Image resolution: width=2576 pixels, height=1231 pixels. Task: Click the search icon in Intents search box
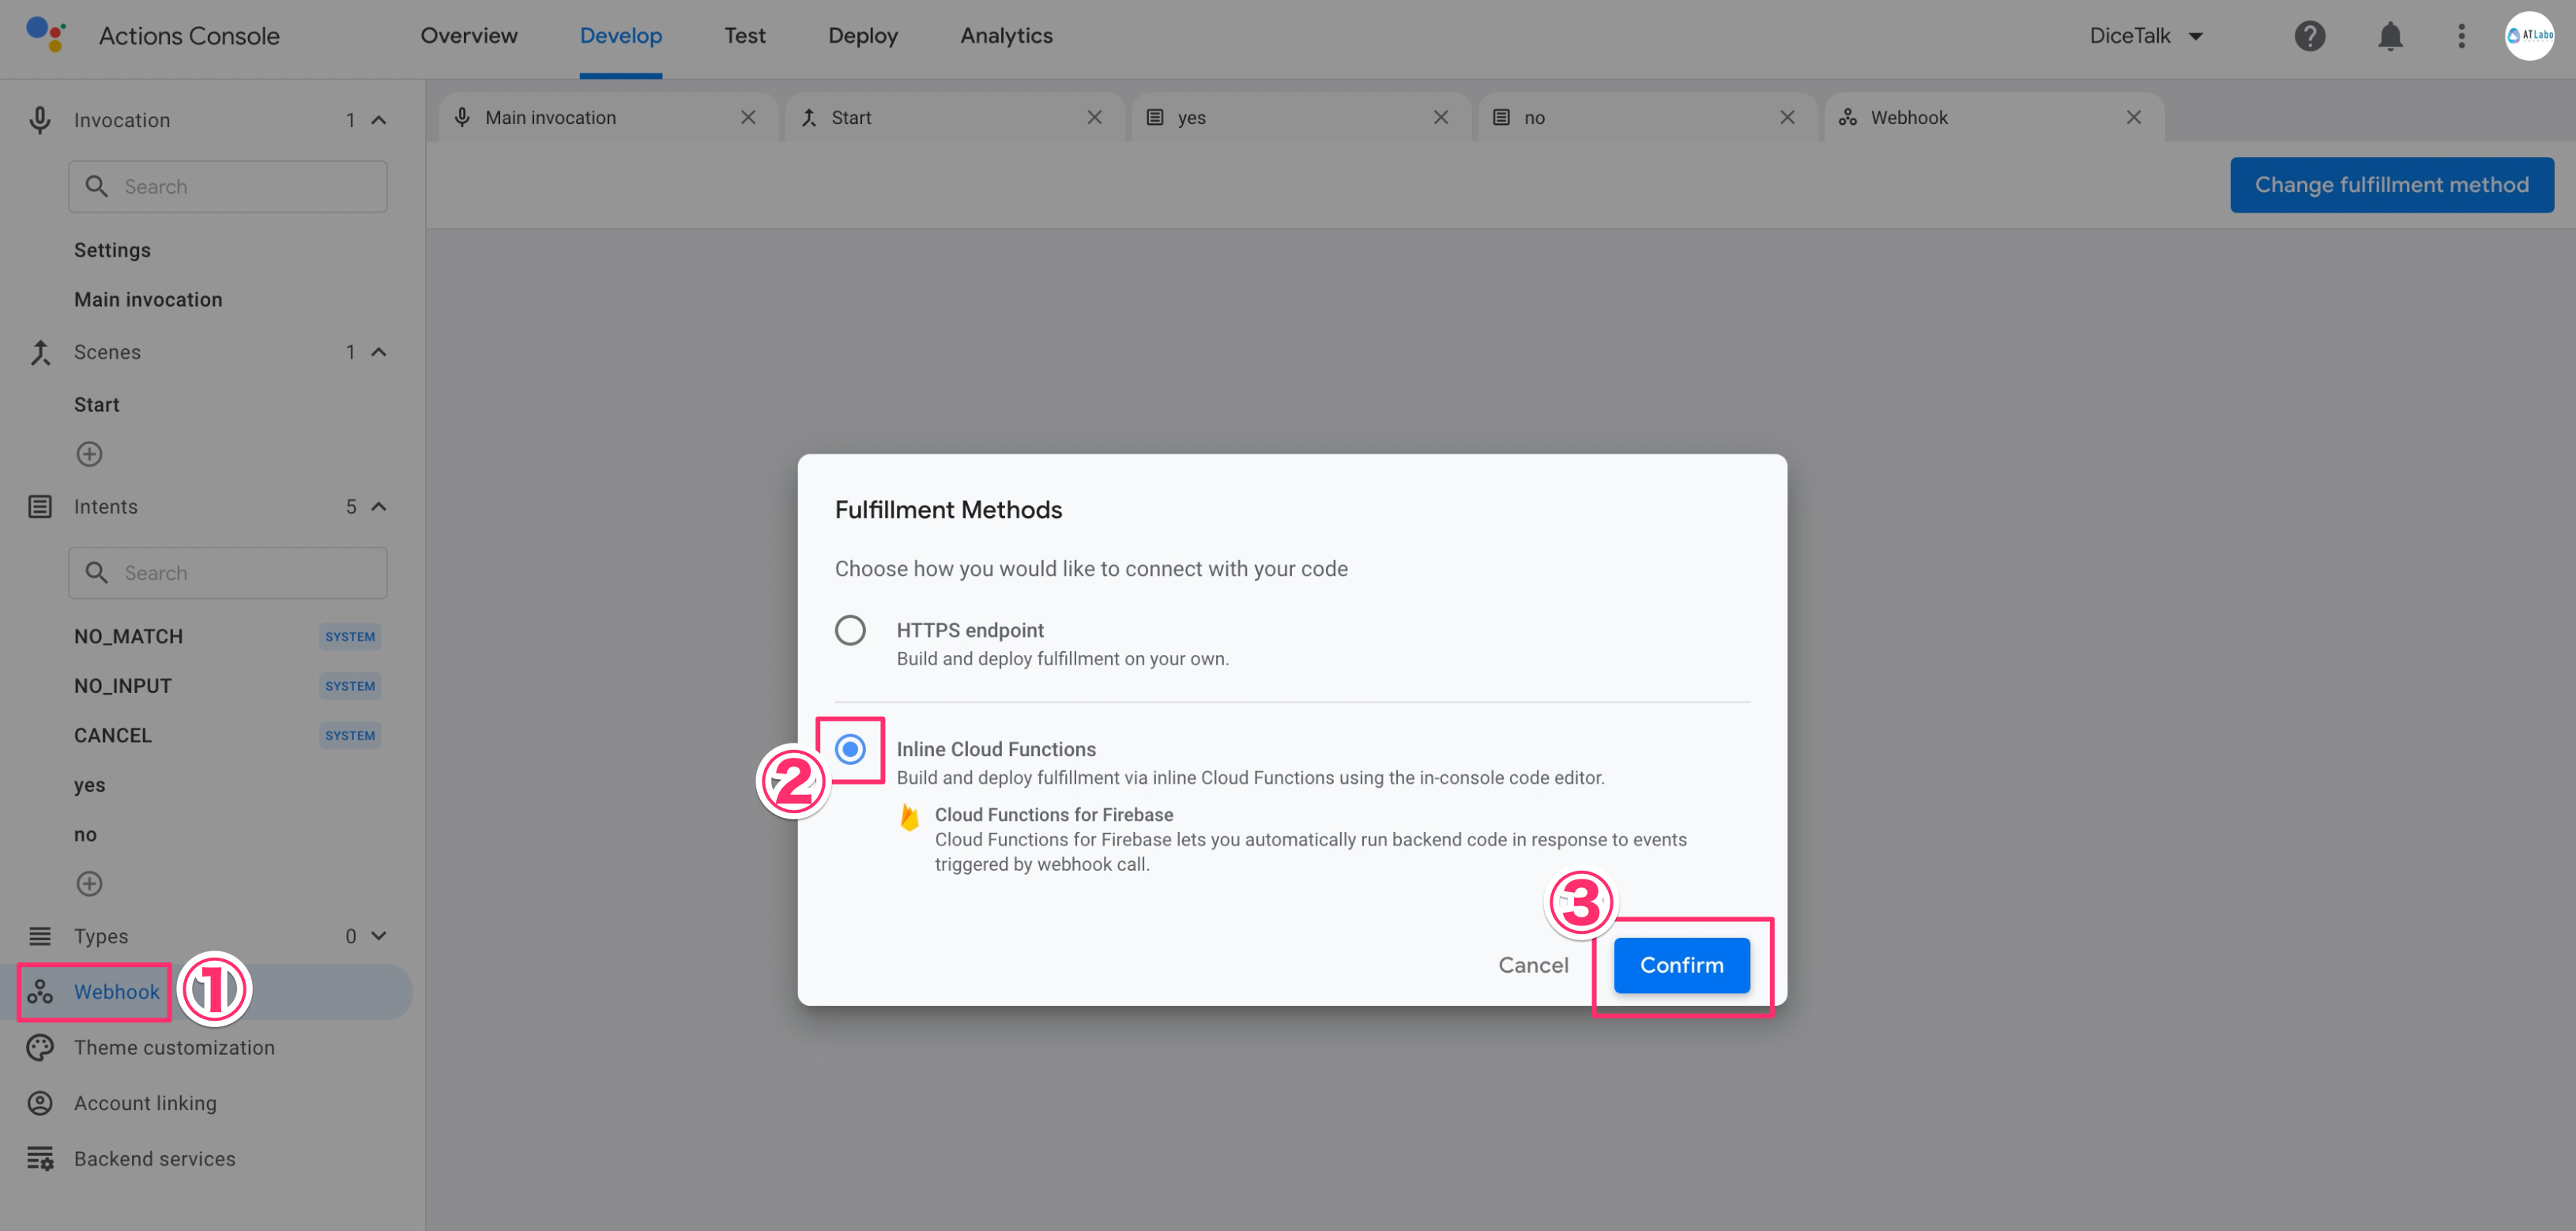[97, 573]
